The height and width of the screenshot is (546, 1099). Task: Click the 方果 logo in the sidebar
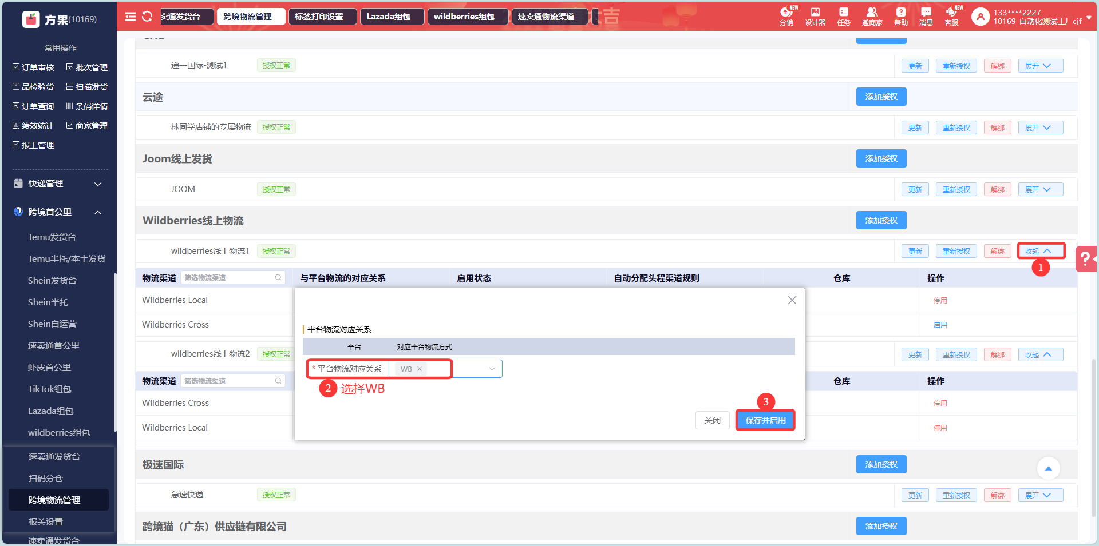(31, 19)
